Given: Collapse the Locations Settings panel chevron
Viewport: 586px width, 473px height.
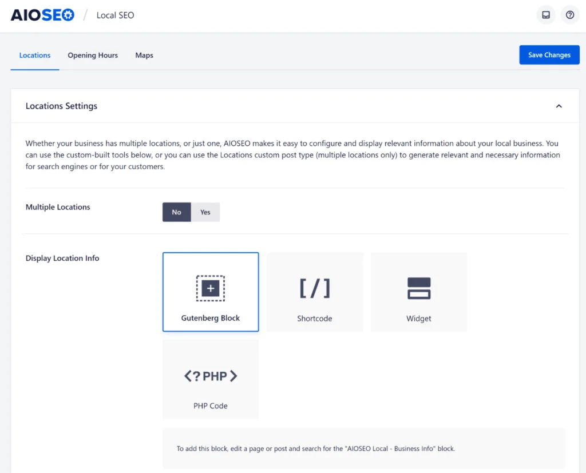Looking at the screenshot, I should pyautogui.click(x=559, y=106).
